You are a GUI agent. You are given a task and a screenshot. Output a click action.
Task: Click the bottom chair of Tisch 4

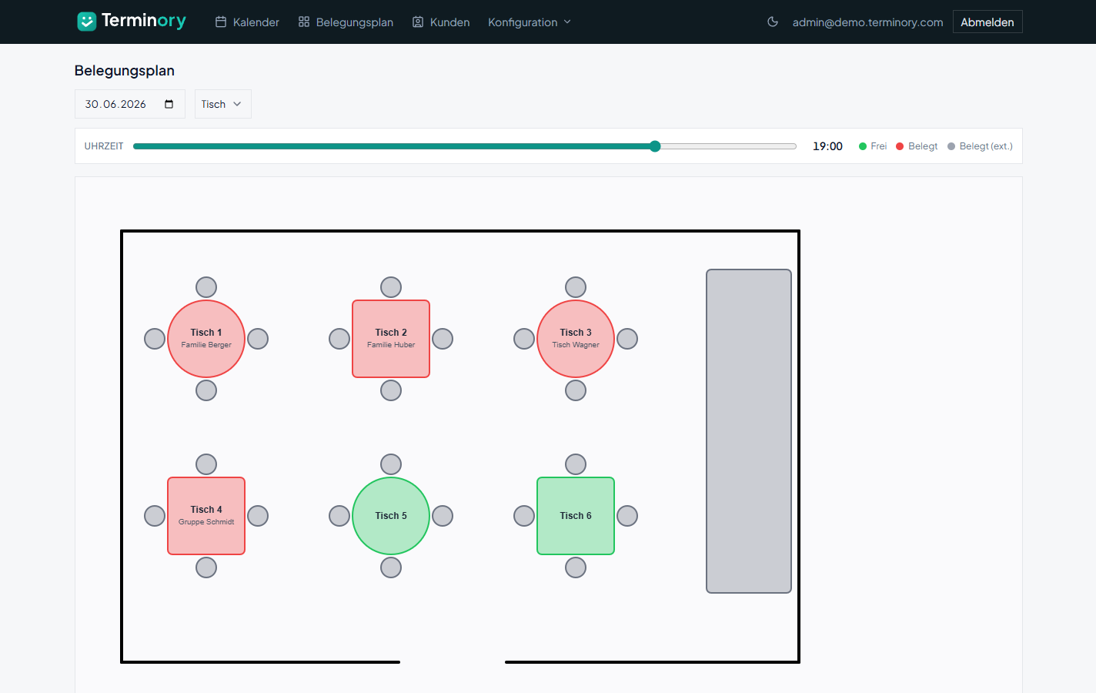206,567
